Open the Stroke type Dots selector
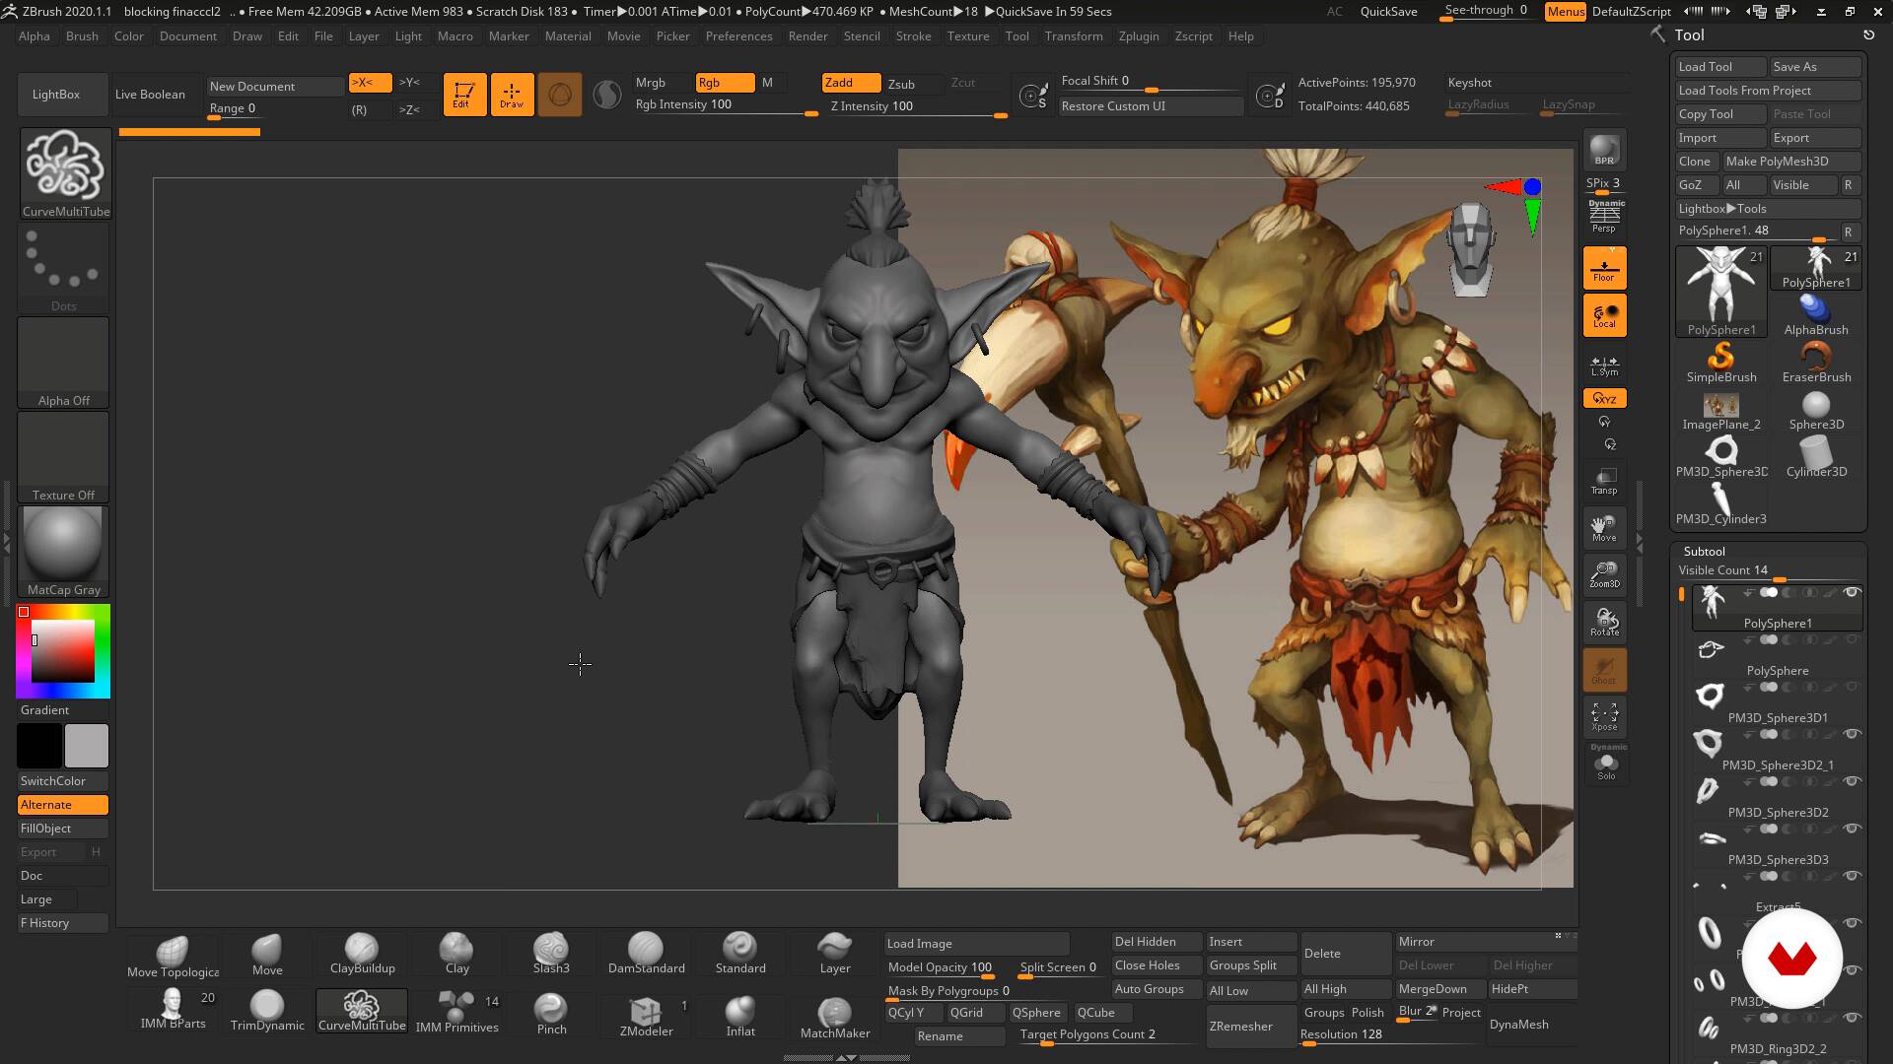1893x1064 pixels. 64,268
